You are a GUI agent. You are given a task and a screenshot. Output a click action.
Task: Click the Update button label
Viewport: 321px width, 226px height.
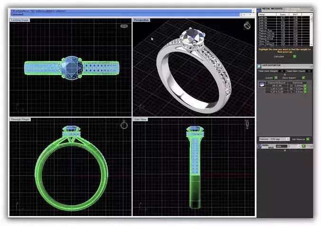click(269, 78)
